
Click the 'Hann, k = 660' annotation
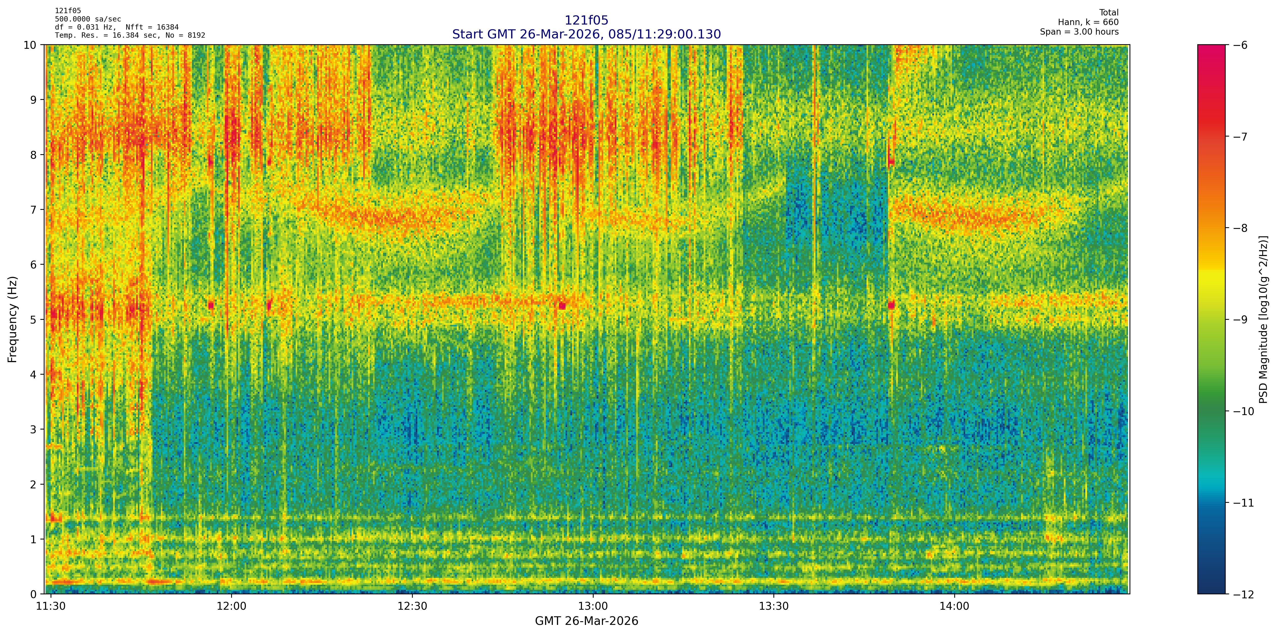click(1088, 22)
